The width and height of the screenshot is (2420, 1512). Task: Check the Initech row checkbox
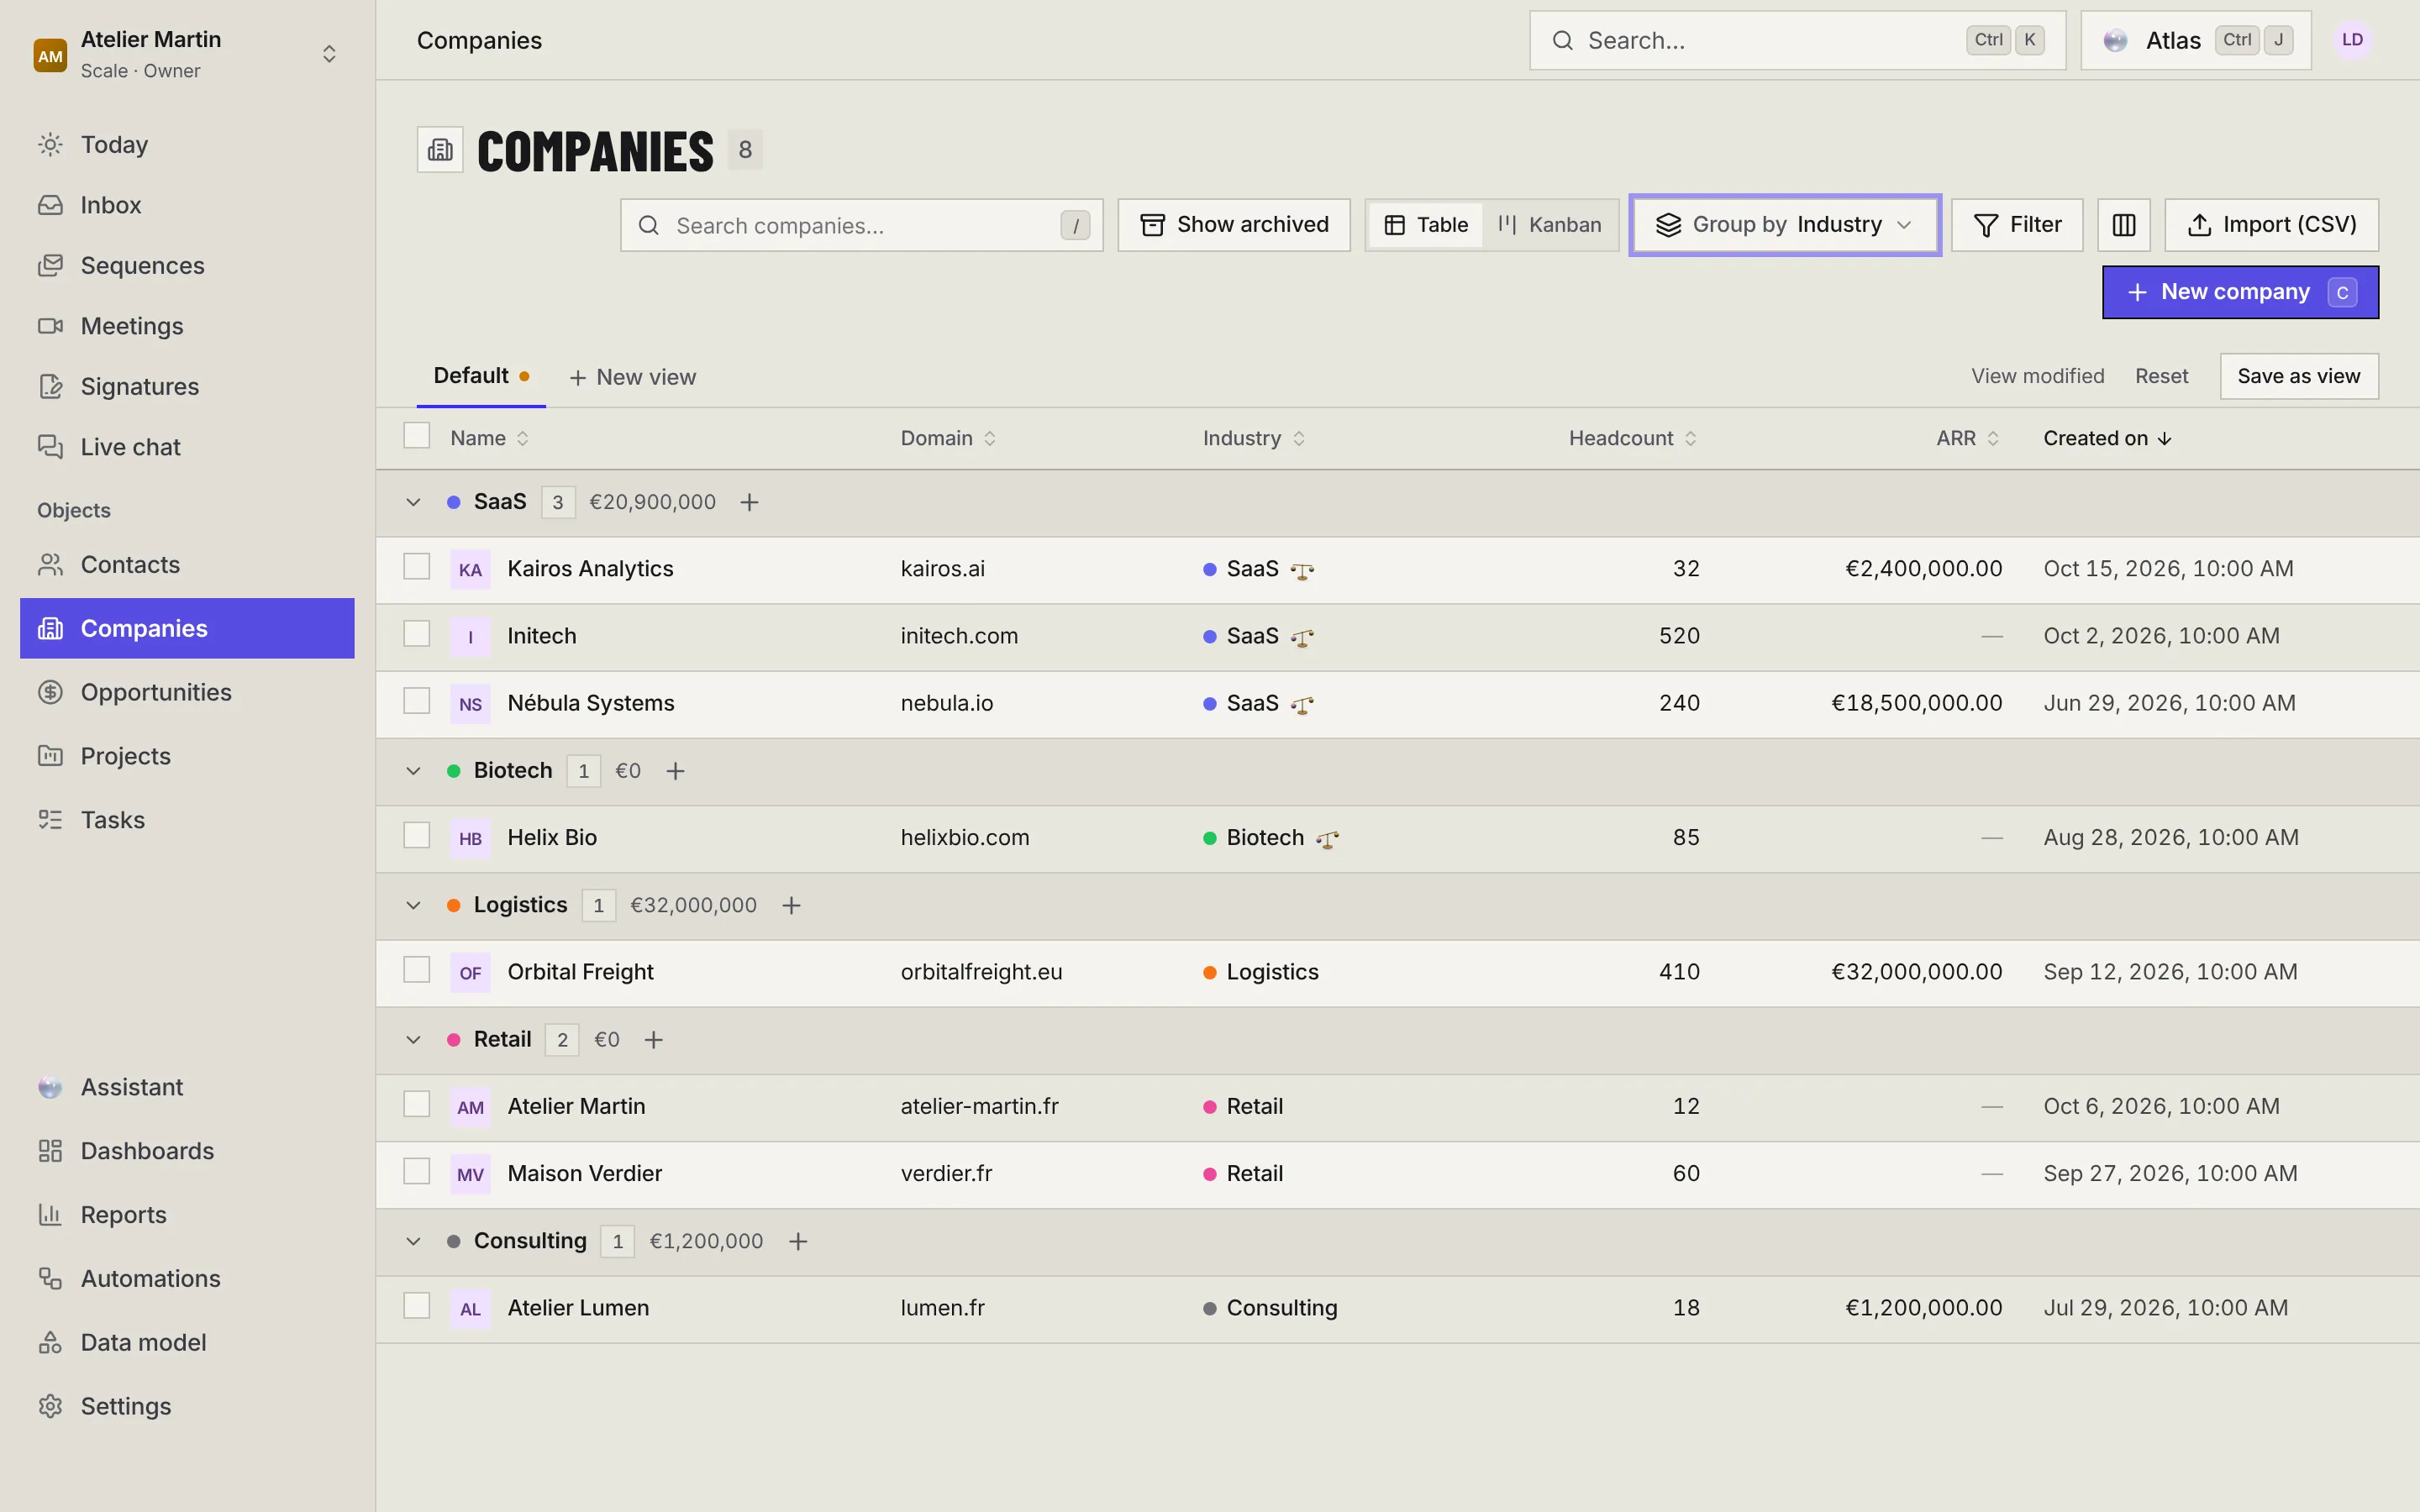[416, 634]
